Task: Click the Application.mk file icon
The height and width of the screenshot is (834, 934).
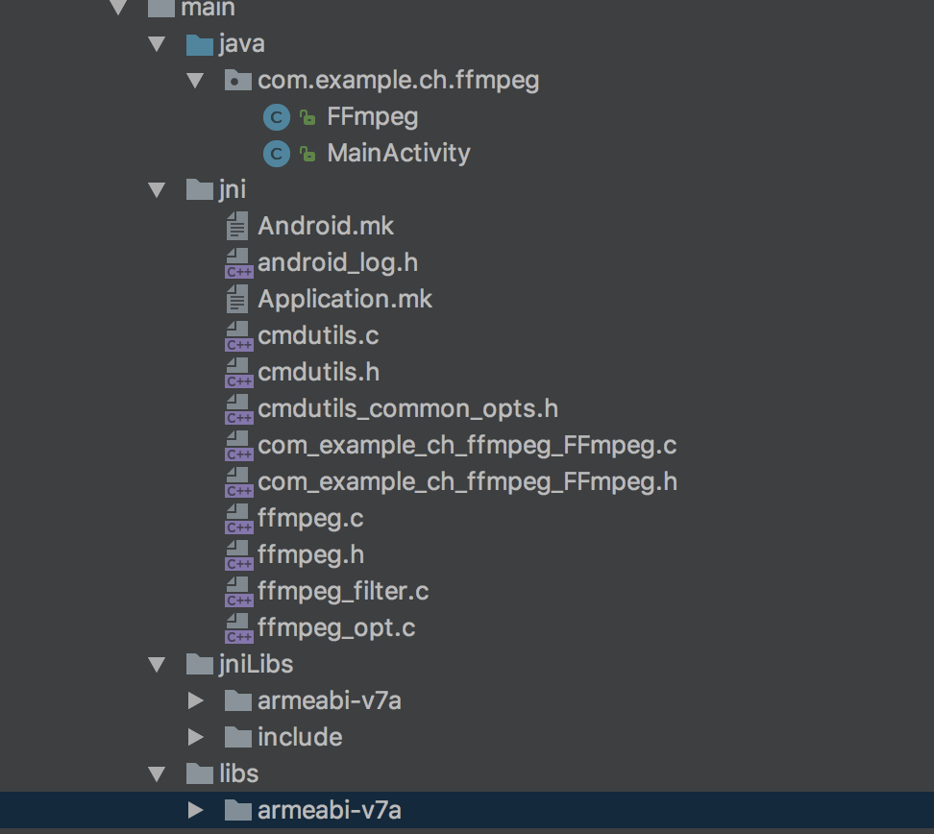Action: point(237,300)
